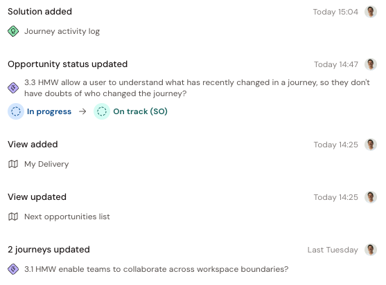Click the avatar next to Today 14:47
The image size is (386, 285).
point(371,64)
